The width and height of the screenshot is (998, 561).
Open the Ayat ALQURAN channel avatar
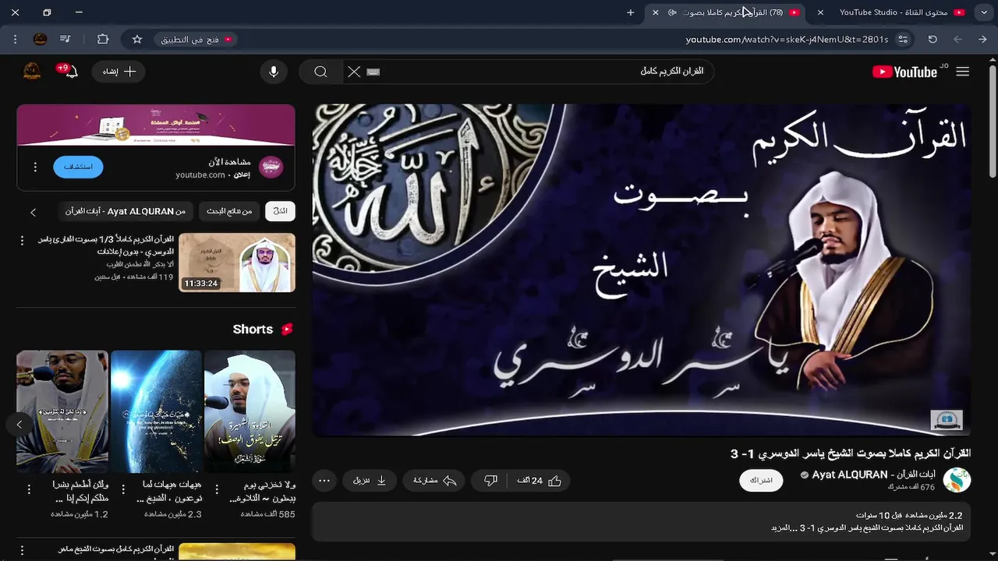(957, 480)
